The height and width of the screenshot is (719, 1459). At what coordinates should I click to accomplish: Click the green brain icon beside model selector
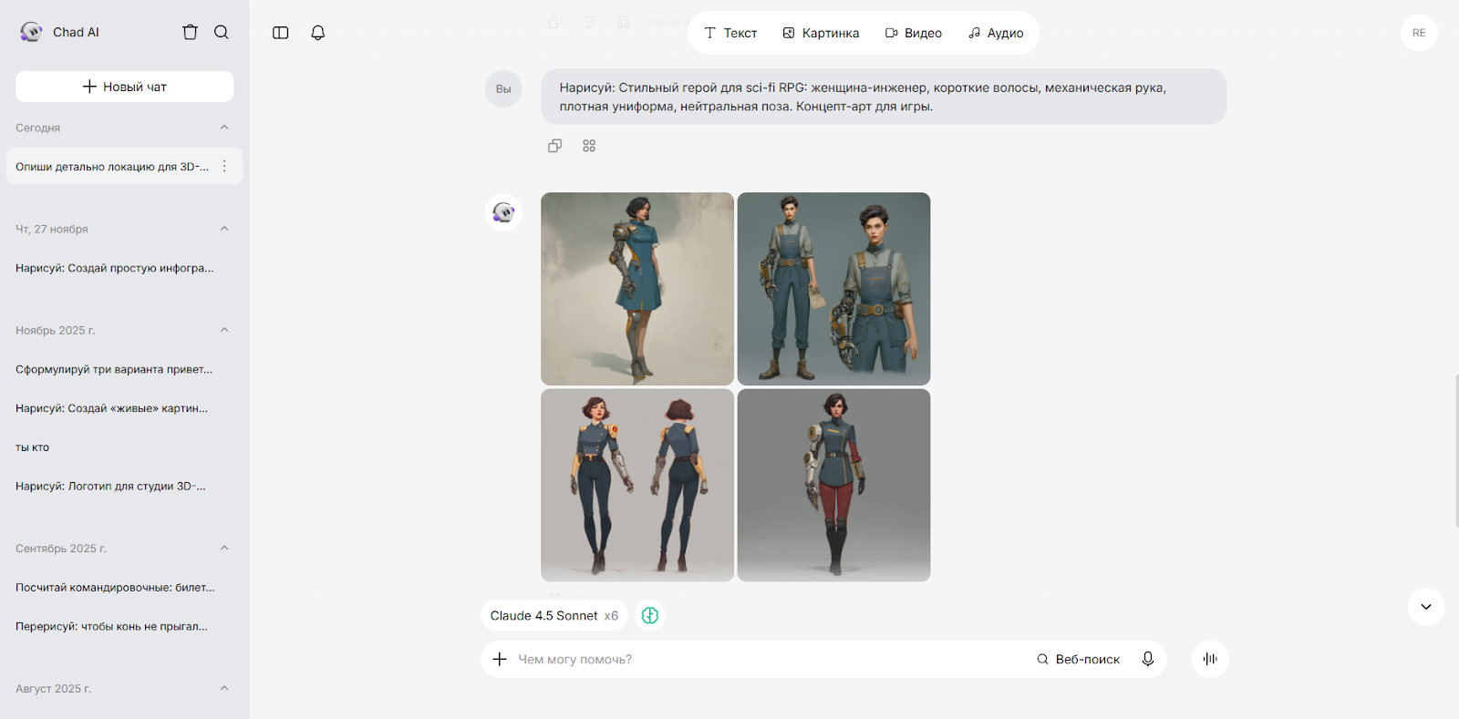click(x=650, y=616)
